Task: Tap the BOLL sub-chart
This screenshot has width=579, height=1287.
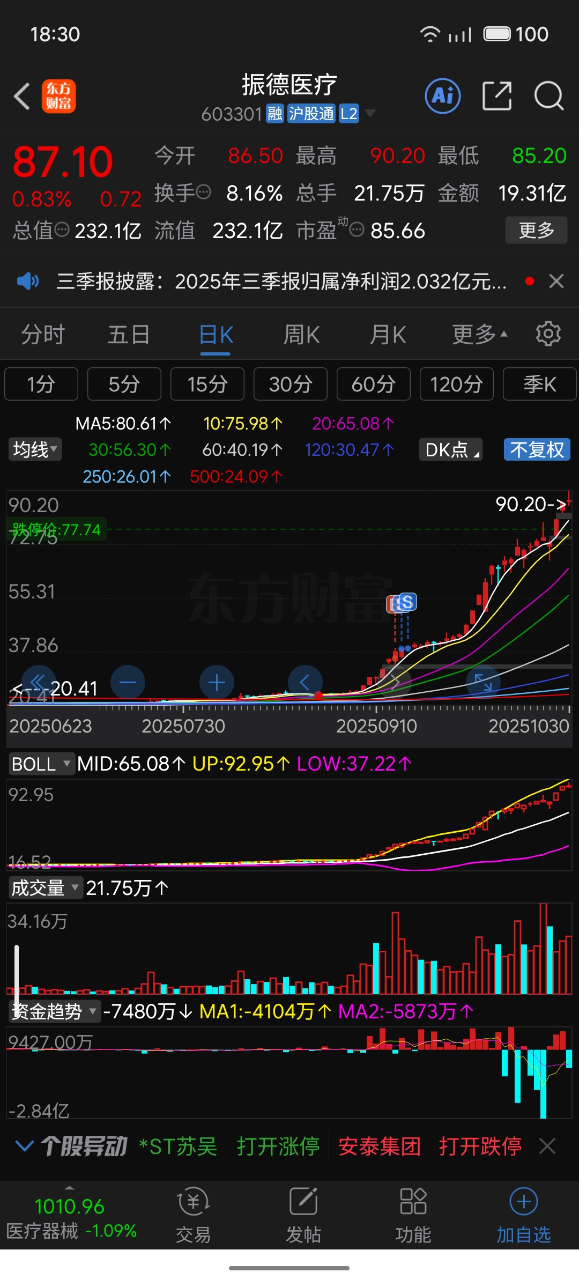Action: click(x=289, y=825)
